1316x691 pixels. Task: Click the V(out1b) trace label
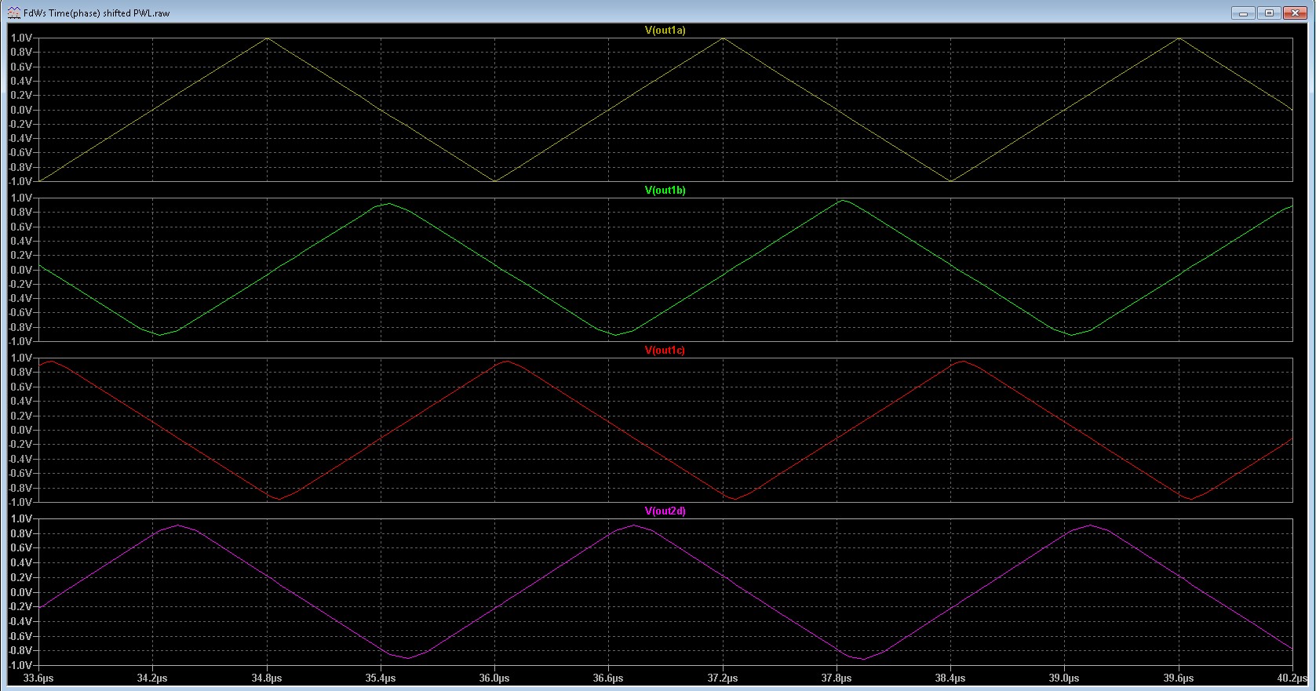click(x=665, y=190)
